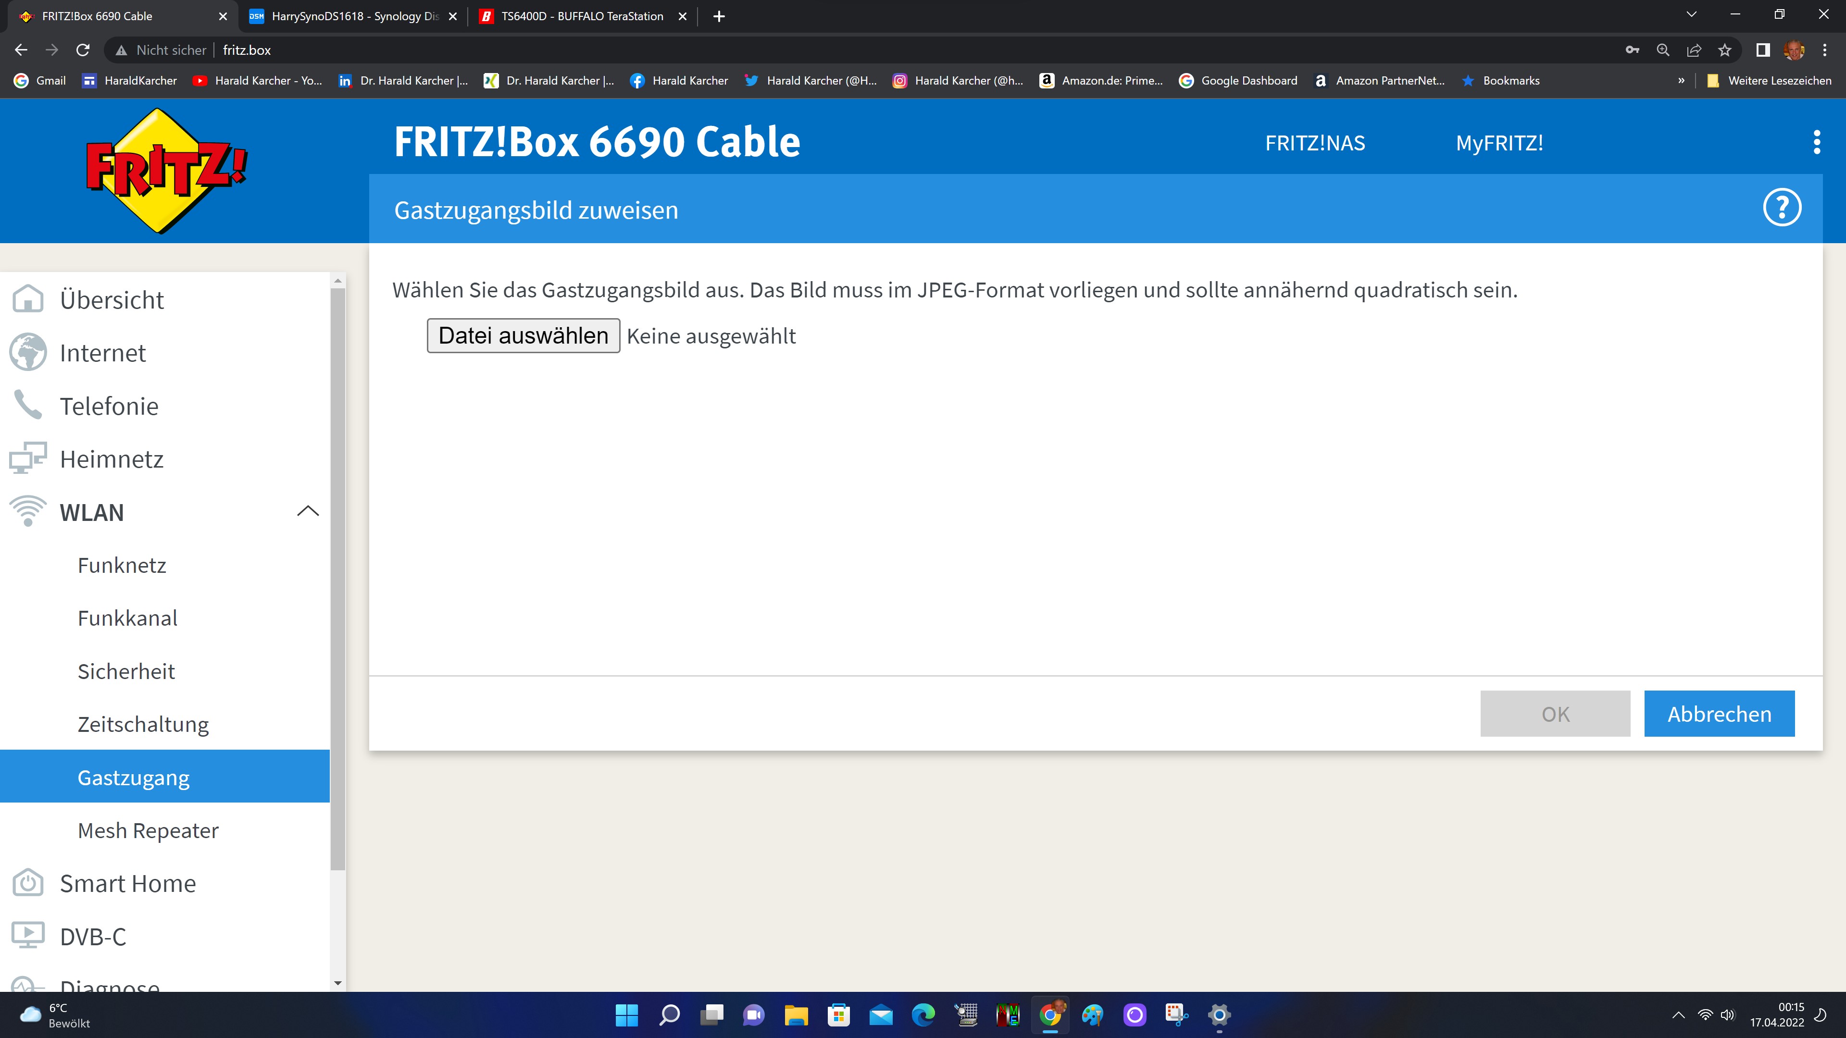Screen dimensions: 1846x1038
Task: Open the help question mark icon
Action: (1782, 208)
